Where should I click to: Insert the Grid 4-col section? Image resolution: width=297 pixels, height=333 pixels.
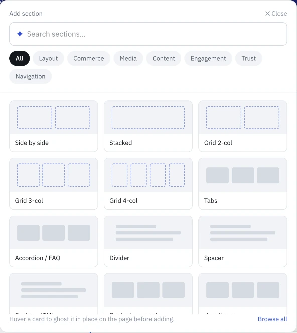point(148,184)
